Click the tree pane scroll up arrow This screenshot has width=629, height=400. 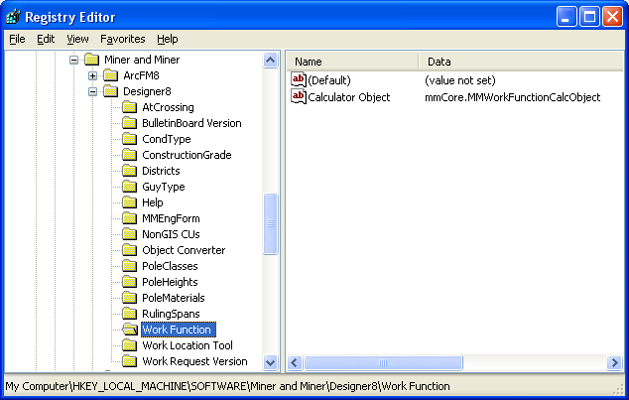click(x=271, y=61)
